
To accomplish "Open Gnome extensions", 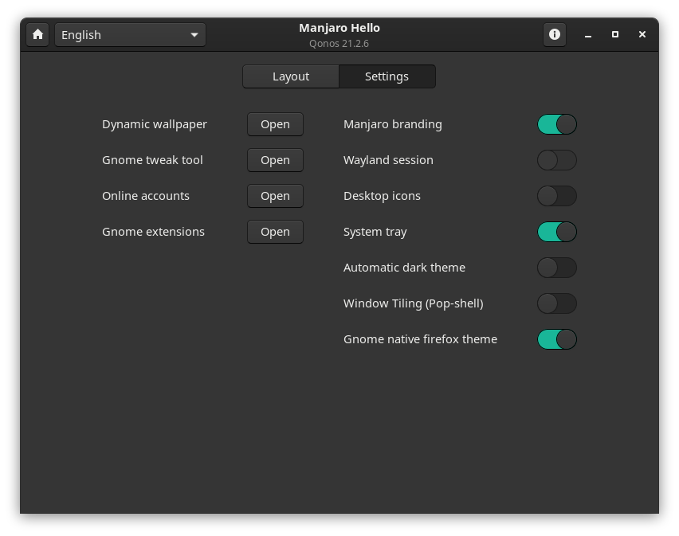I will pos(275,232).
